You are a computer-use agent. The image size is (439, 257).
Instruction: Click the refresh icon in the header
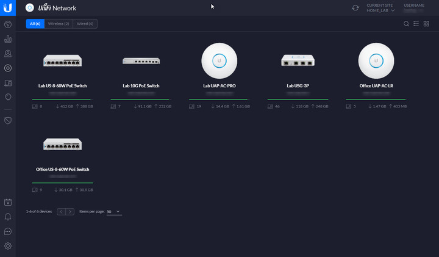pyautogui.click(x=355, y=8)
